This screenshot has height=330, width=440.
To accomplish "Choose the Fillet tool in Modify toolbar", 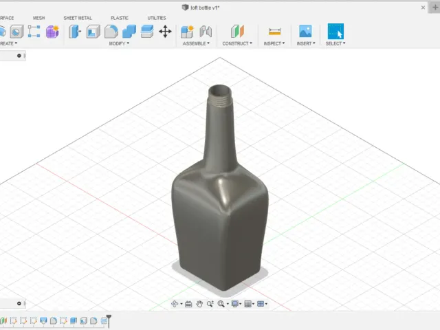I will [111, 32].
